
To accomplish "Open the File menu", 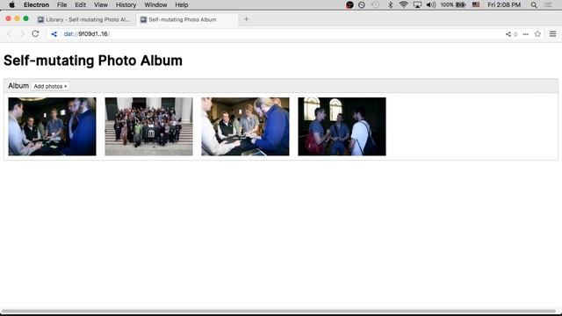I will point(61,4).
